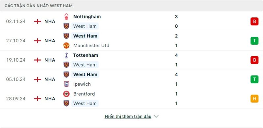
Task: Click England flag icon for 28.09.24 match
Action: [x=37, y=98]
